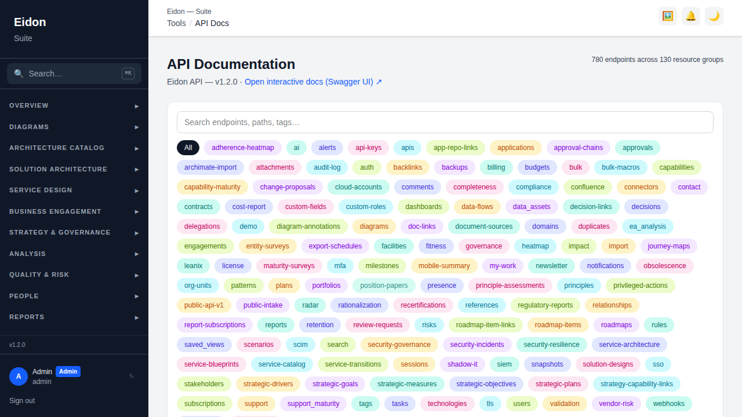Image resolution: width=742 pixels, height=417 pixels.
Task: Expand the Solution Architecture section
Action: coord(74,169)
